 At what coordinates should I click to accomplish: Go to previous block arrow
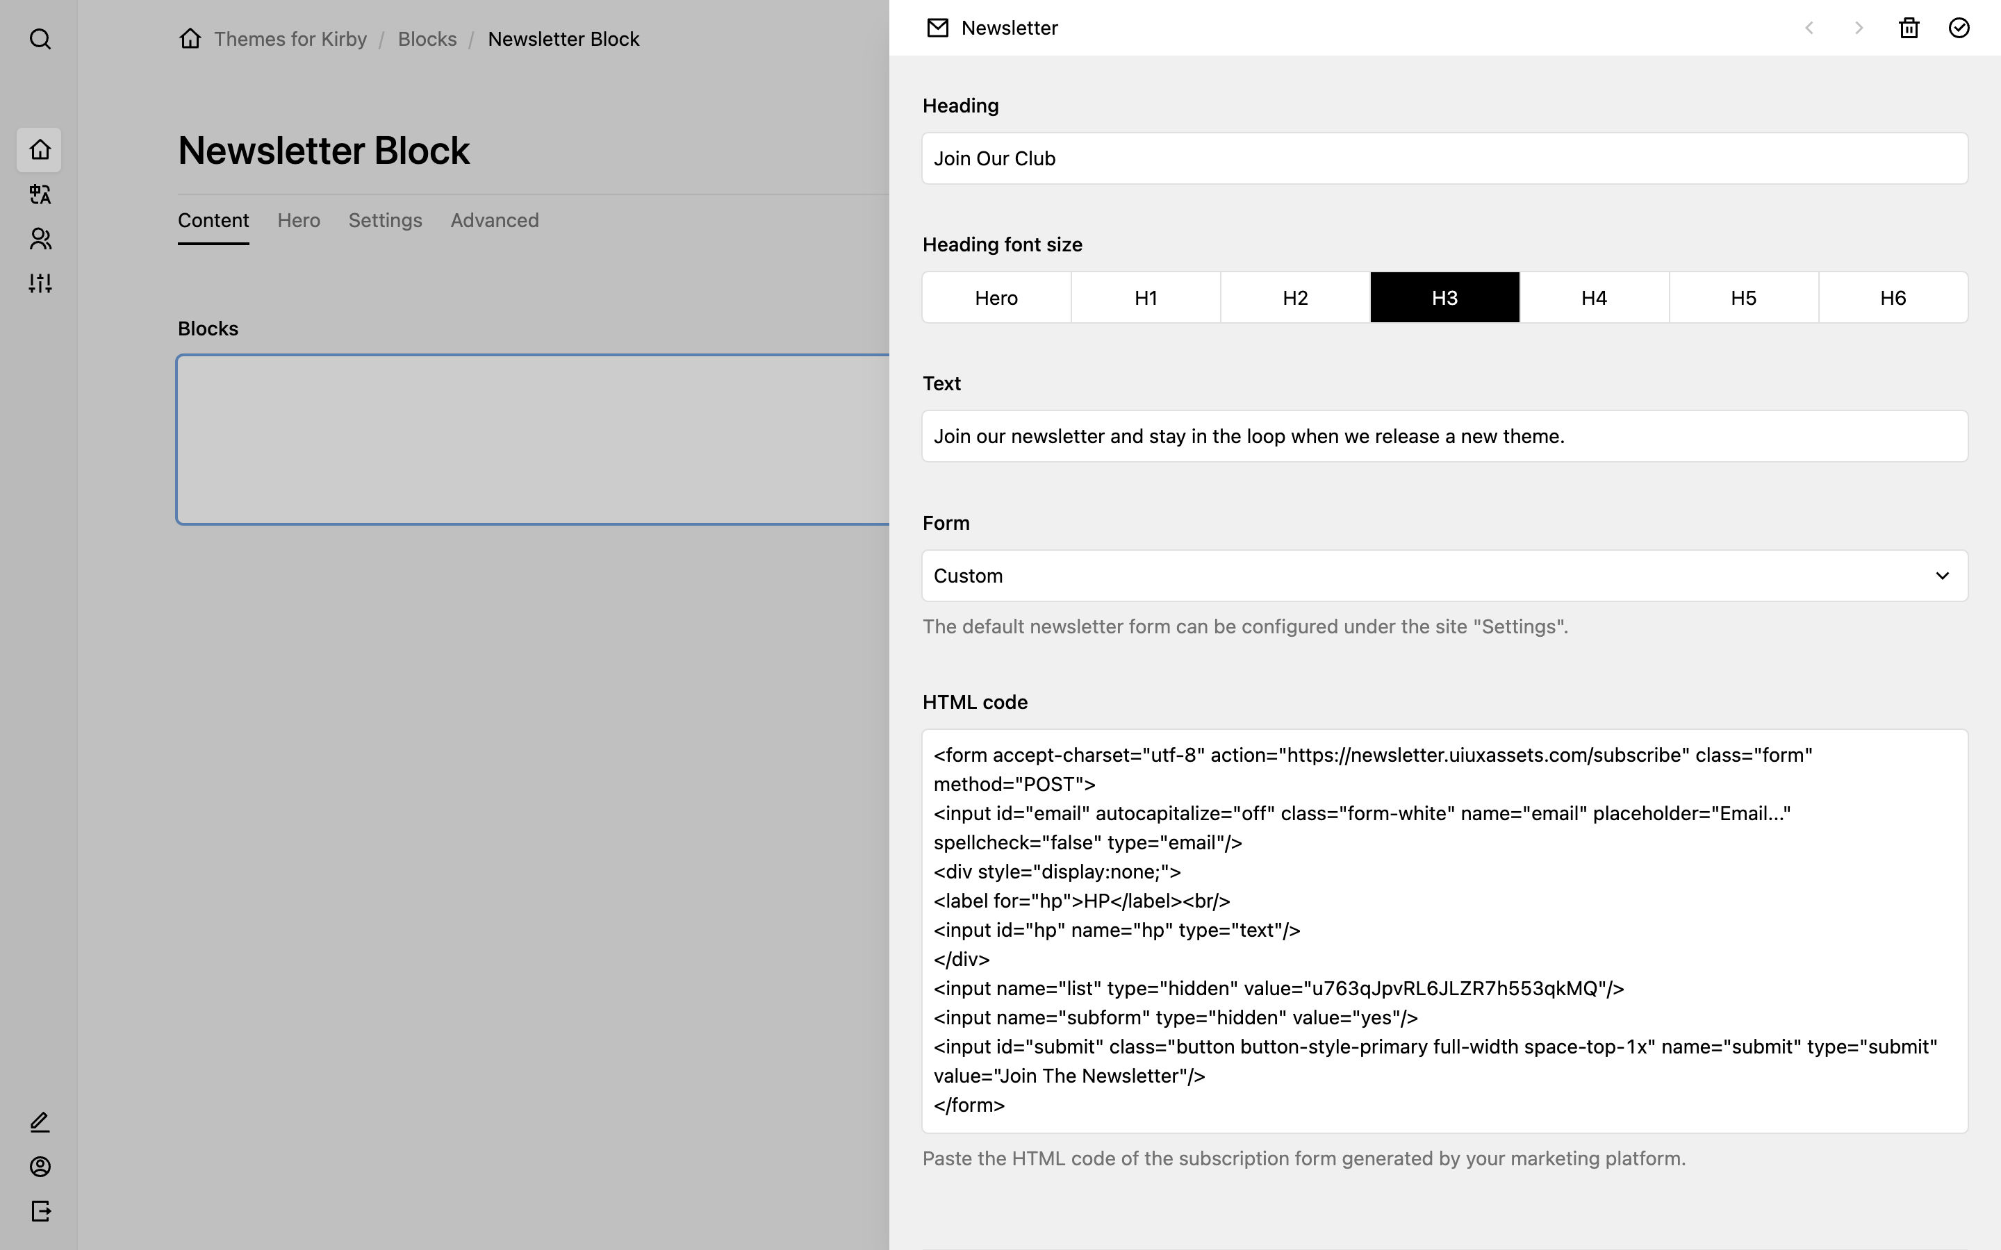[x=1809, y=28]
